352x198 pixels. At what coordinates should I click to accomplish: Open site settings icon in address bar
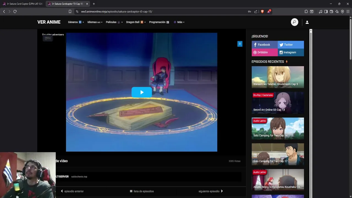coord(77,12)
